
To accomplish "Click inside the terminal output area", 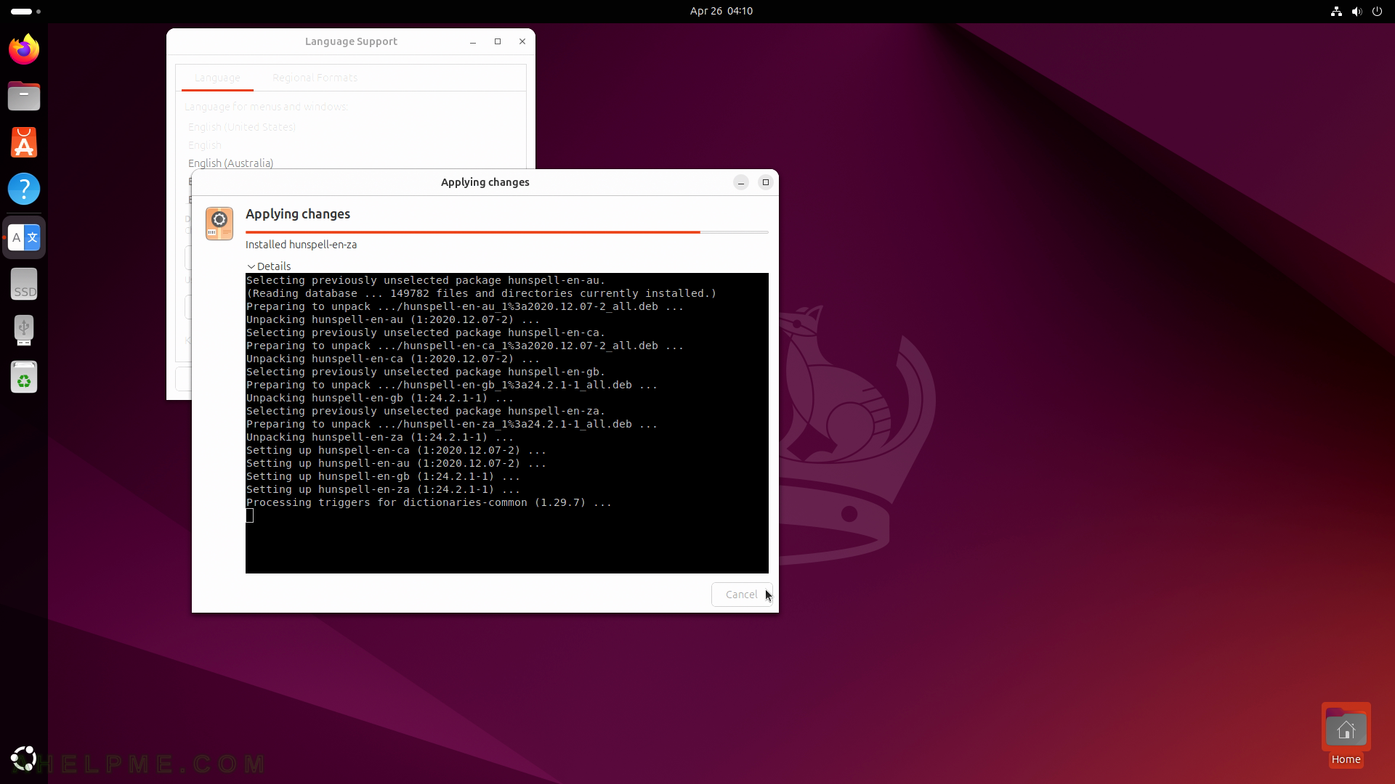I will [x=507, y=423].
